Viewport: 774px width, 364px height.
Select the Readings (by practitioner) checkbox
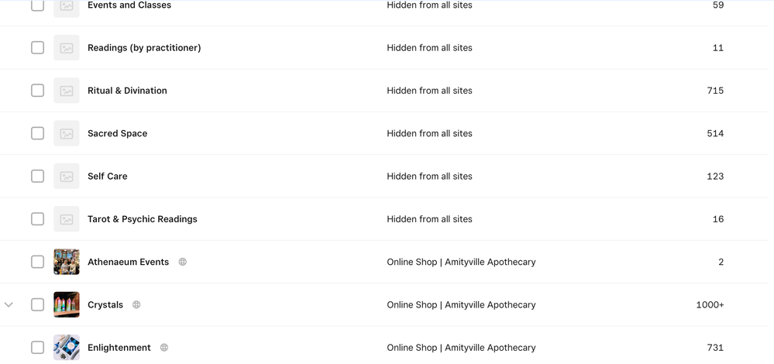click(37, 48)
